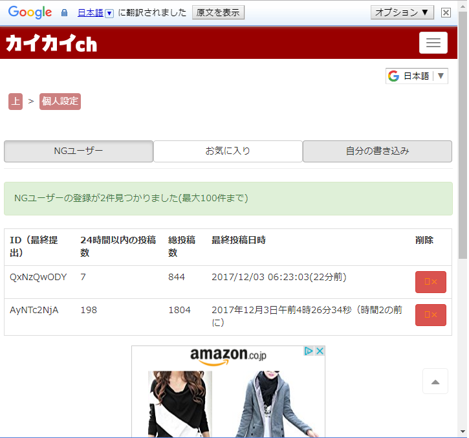The width and height of the screenshot is (469, 438).
Task: Click the AdChoices info icon
Action: tap(309, 351)
